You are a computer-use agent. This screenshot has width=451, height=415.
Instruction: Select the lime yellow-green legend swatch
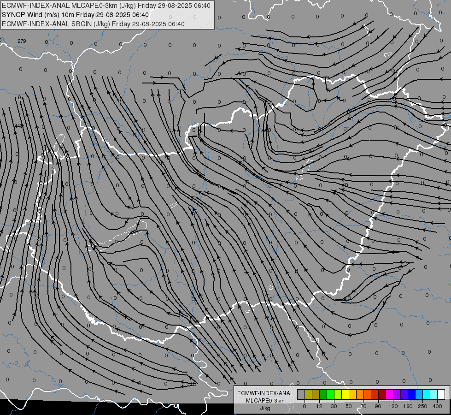pos(338,394)
